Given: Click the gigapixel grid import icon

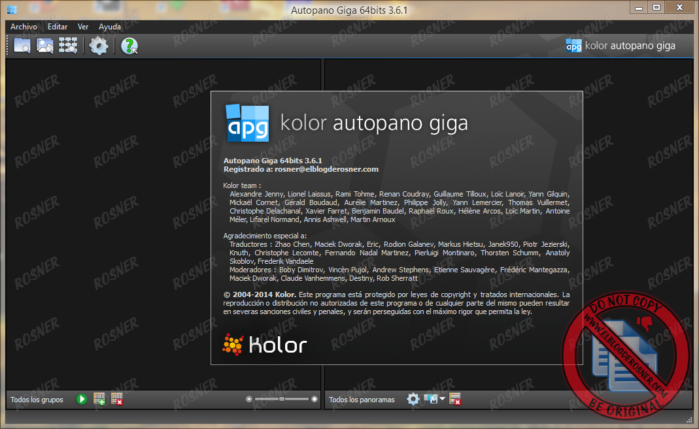Looking at the screenshot, I should (x=68, y=46).
